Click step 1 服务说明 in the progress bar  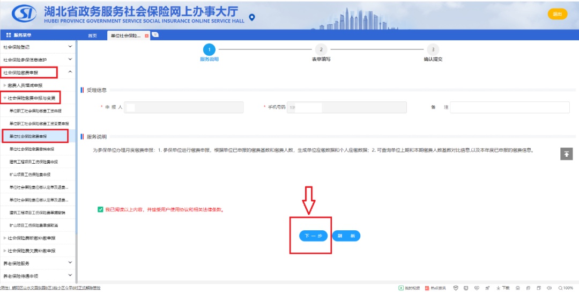[x=209, y=53]
